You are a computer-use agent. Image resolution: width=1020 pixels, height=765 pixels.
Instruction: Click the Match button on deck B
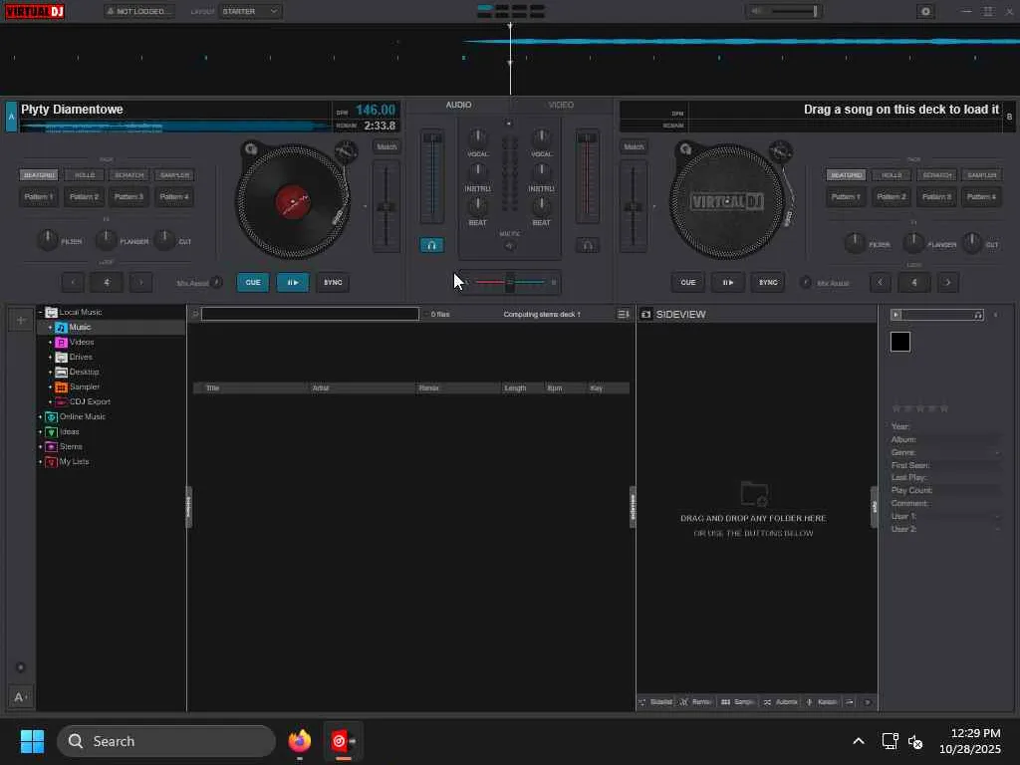[634, 147]
